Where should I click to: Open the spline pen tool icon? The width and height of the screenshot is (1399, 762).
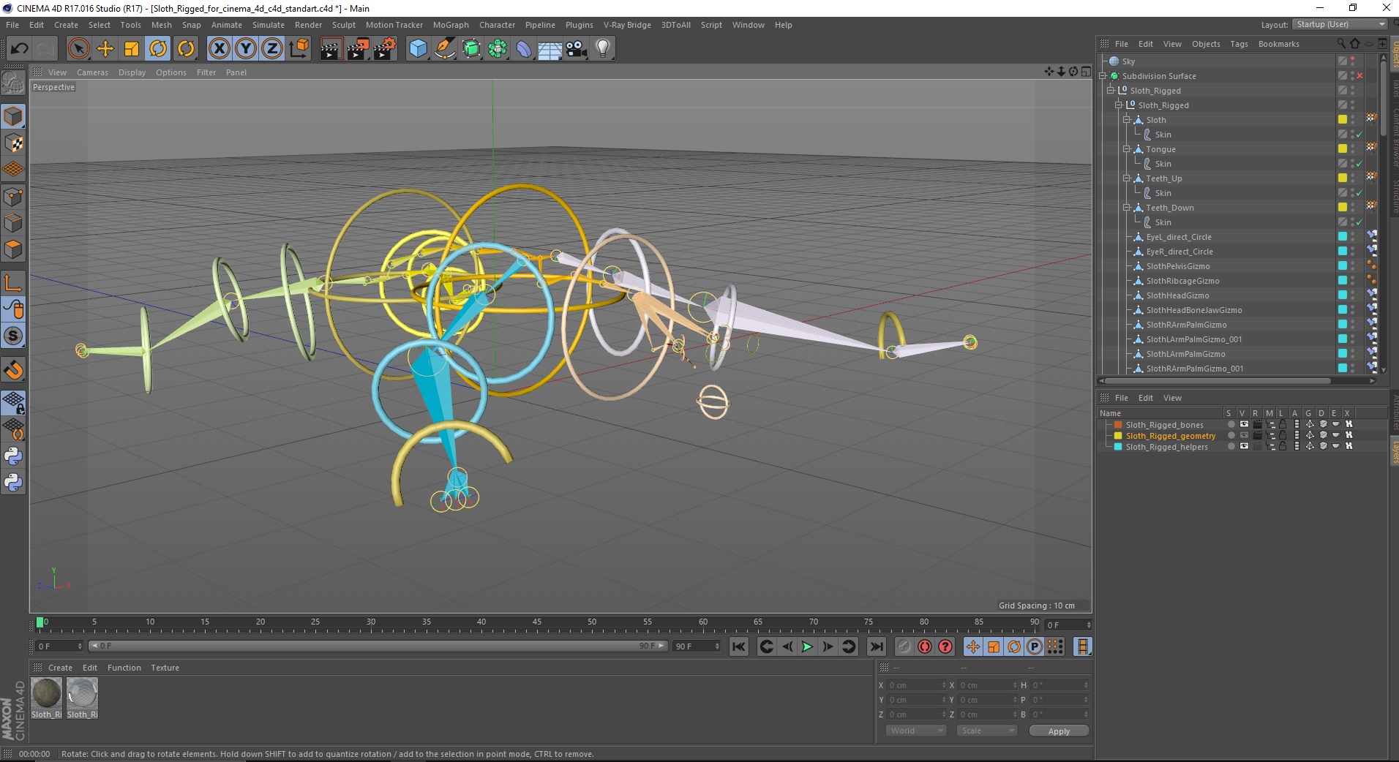coord(444,49)
